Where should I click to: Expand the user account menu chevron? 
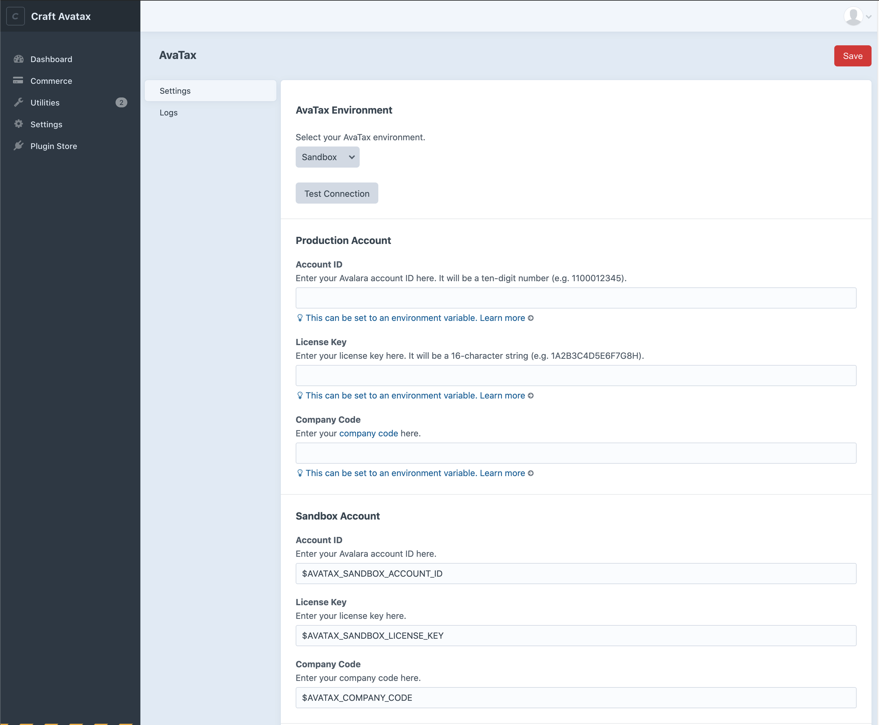pos(868,17)
